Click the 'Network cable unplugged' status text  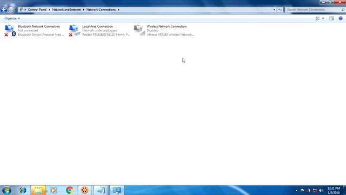pyautogui.click(x=99, y=30)
